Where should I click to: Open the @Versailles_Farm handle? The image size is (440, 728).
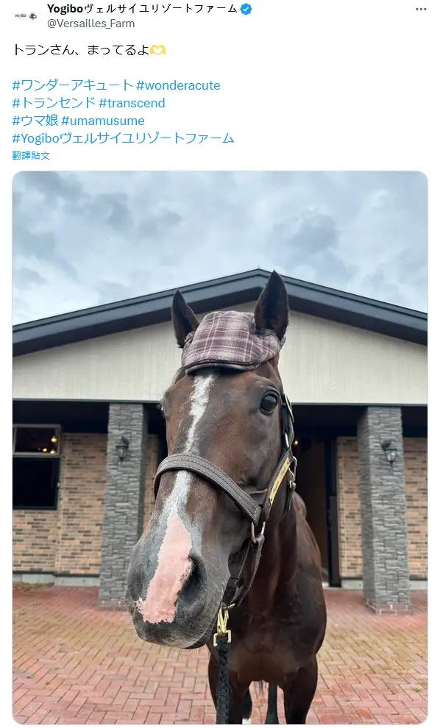tap(91, 24)
